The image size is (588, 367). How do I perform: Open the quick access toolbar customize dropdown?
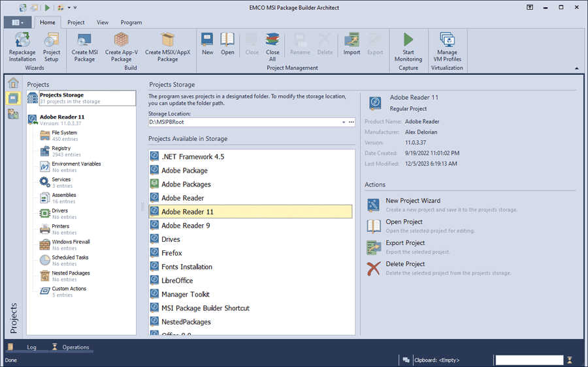pyautogui.click(x=75, y=7)
